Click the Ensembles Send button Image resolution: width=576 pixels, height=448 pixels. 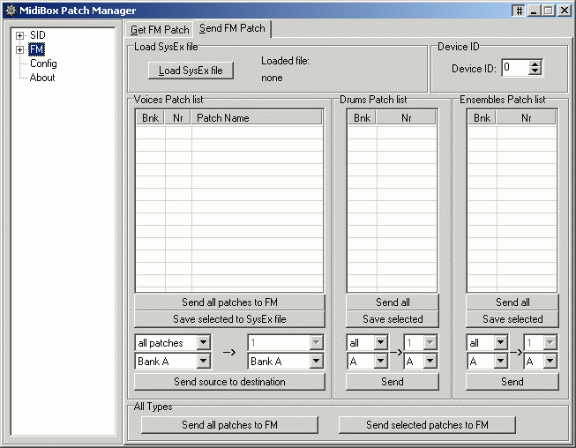click(x=512, y=382)
